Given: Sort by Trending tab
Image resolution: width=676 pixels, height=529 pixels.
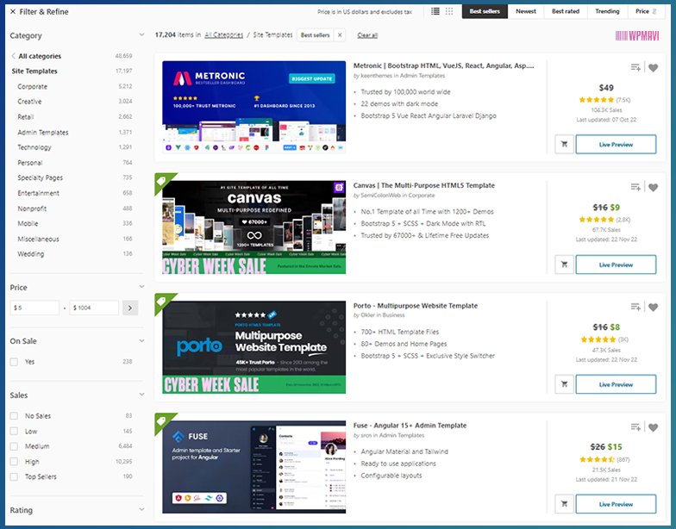Looking at the screenshot, I should [x=607, y=11].
